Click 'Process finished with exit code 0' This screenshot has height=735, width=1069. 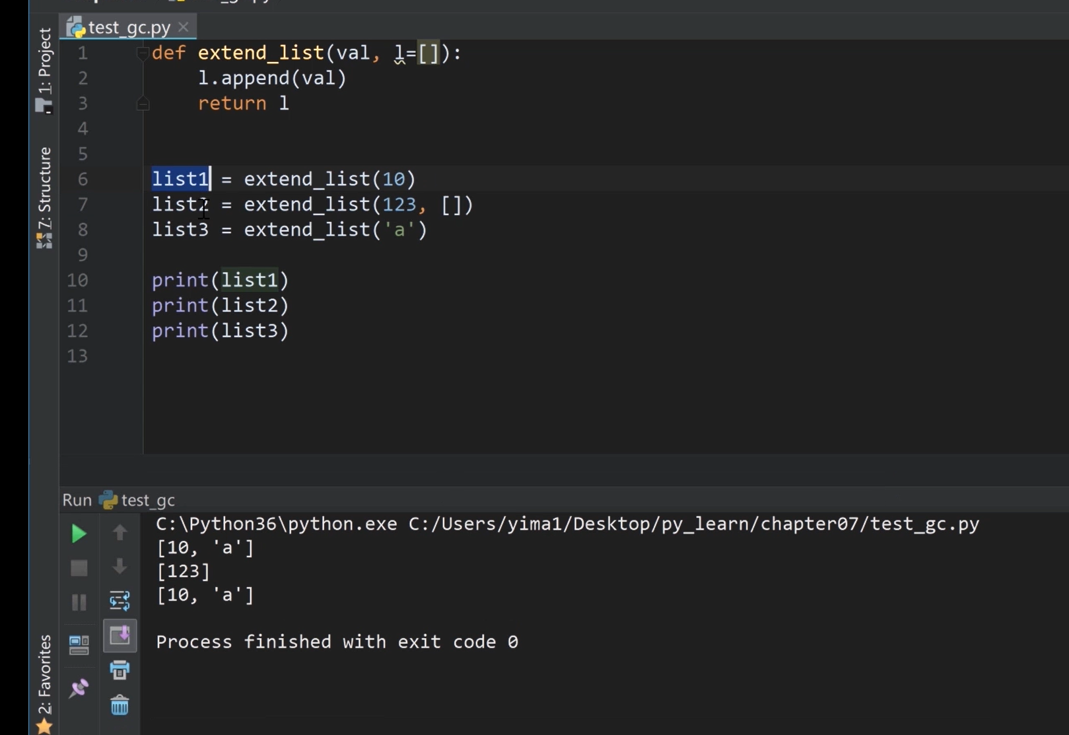click(337, 642)
